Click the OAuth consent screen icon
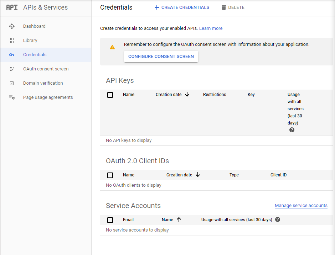The width and height of the screenshot is (335, 255). [12, 69]
